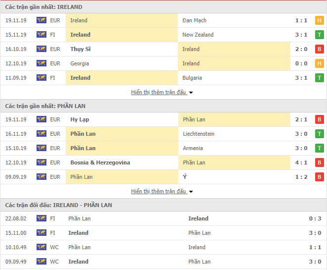Select the 'Các trận gần nhất: PHẦN LAN' header
Viewport: 327px width, 270px height.
pyautogui.click(x=45, y=106)
